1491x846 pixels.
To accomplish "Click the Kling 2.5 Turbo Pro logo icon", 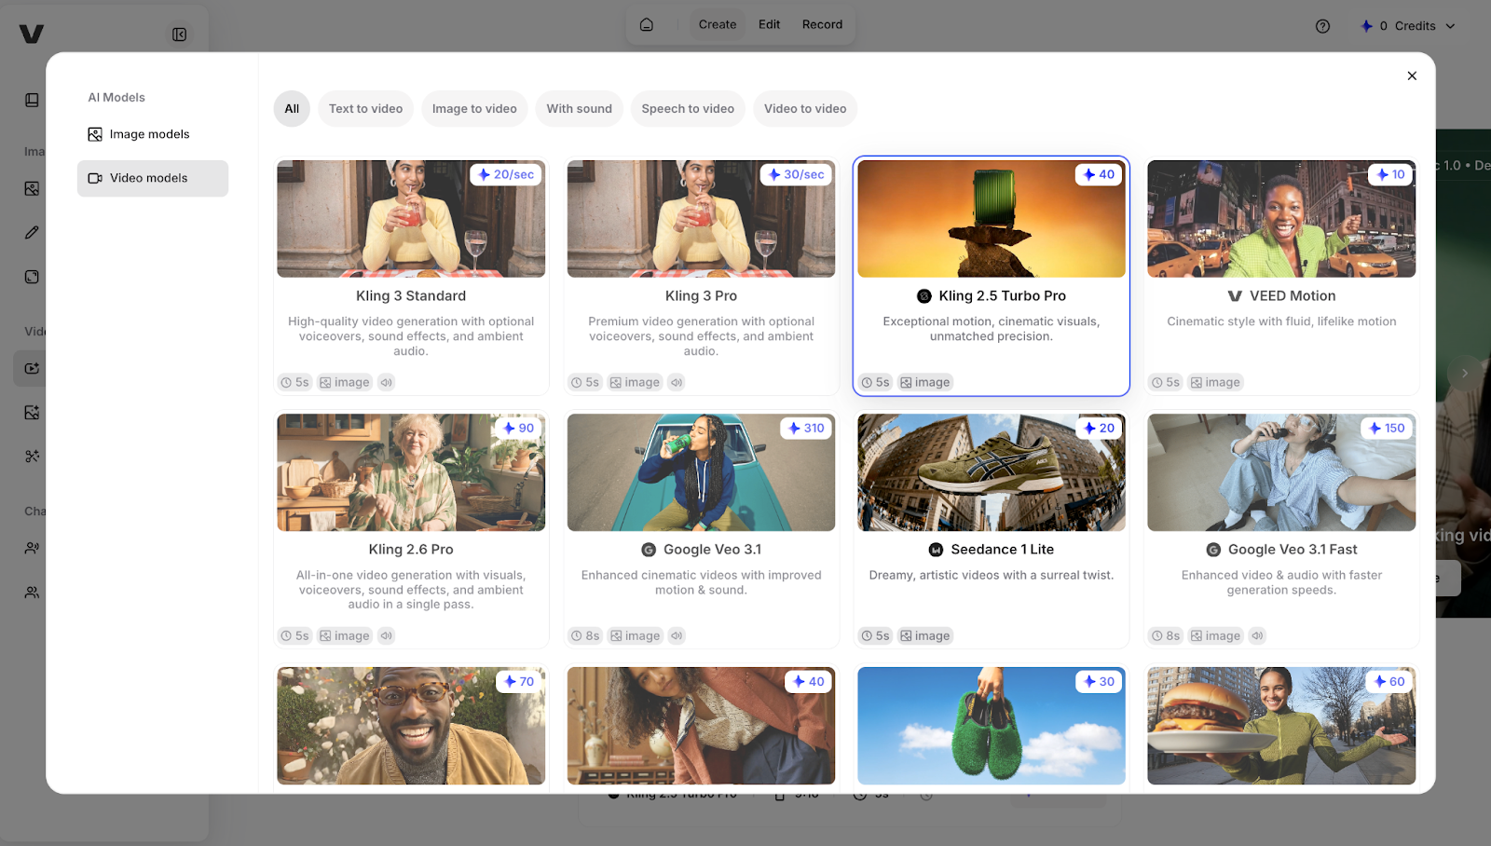I will [924, 296].
